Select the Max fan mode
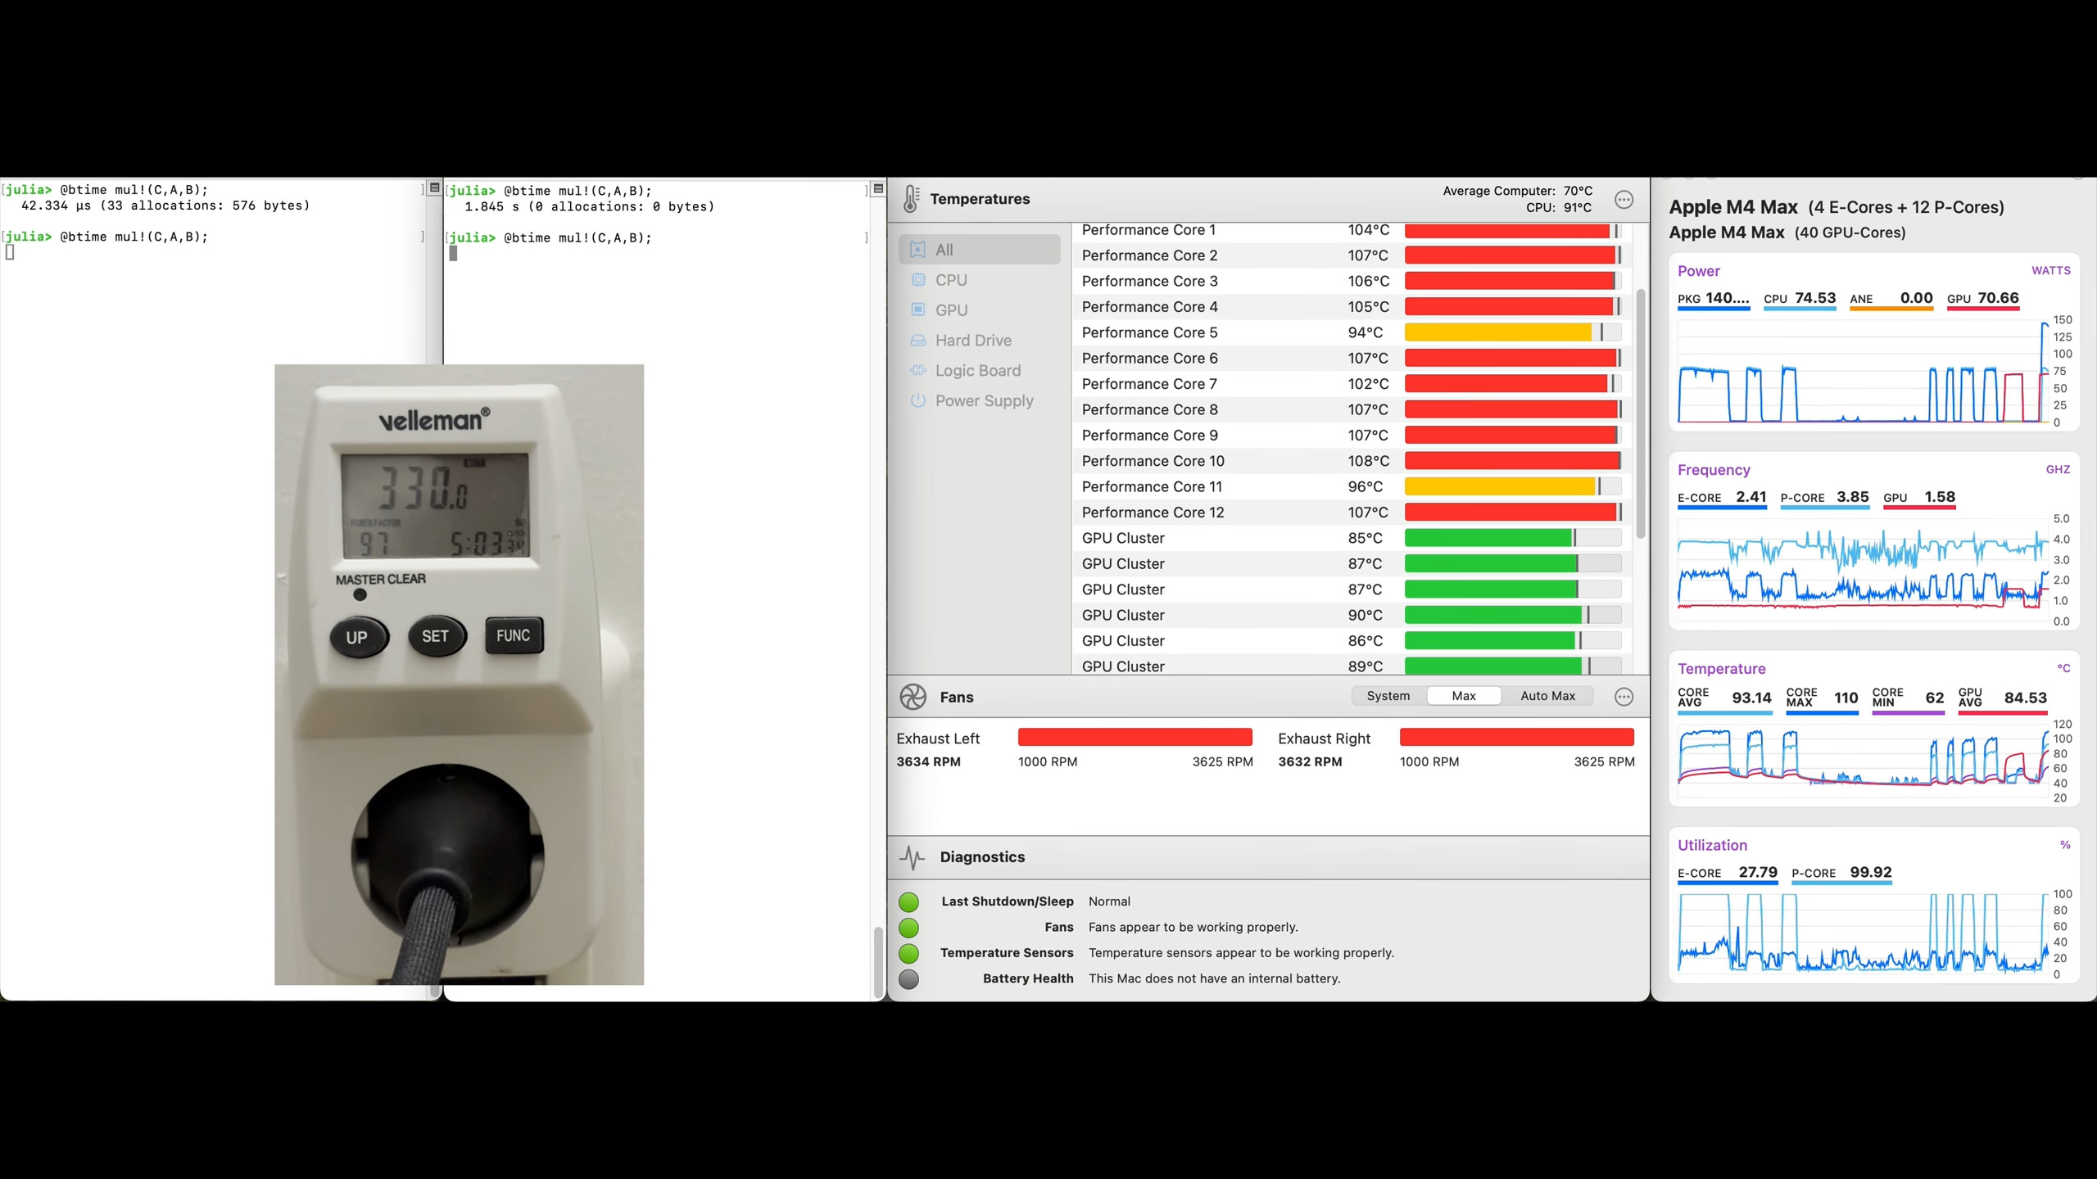 pyautogui.click(x=1463, y=696)
